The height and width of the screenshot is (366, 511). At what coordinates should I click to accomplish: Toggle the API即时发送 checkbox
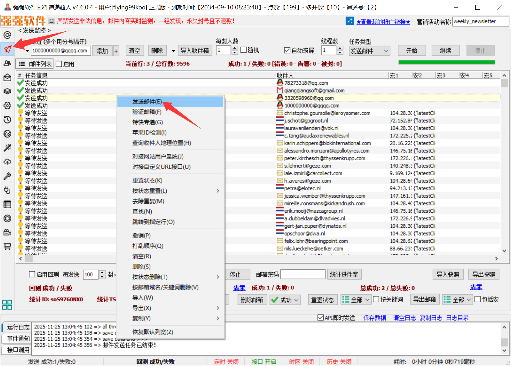click(321, 318)
